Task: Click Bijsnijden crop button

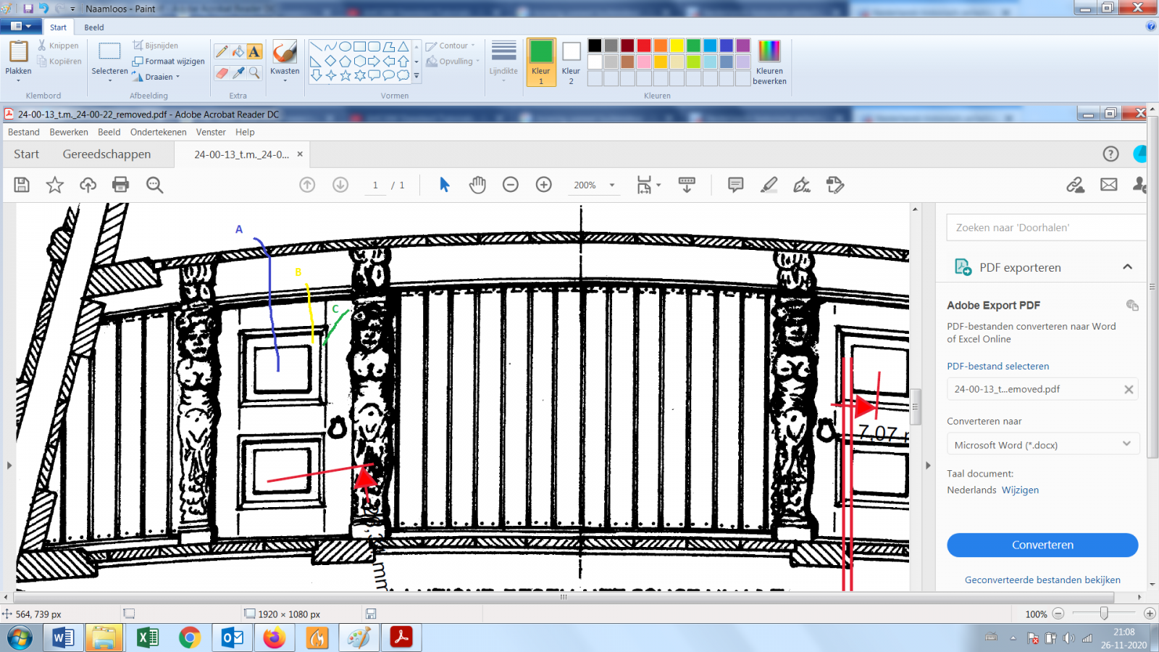Action: pos(156,46)
